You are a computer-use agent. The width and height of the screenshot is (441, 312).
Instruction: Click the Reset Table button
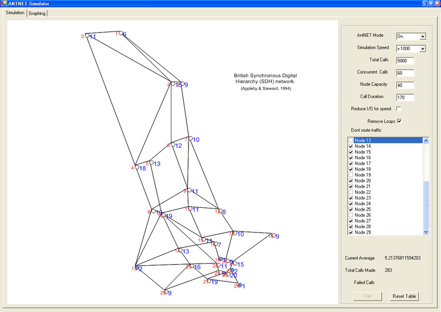(404, 296)
